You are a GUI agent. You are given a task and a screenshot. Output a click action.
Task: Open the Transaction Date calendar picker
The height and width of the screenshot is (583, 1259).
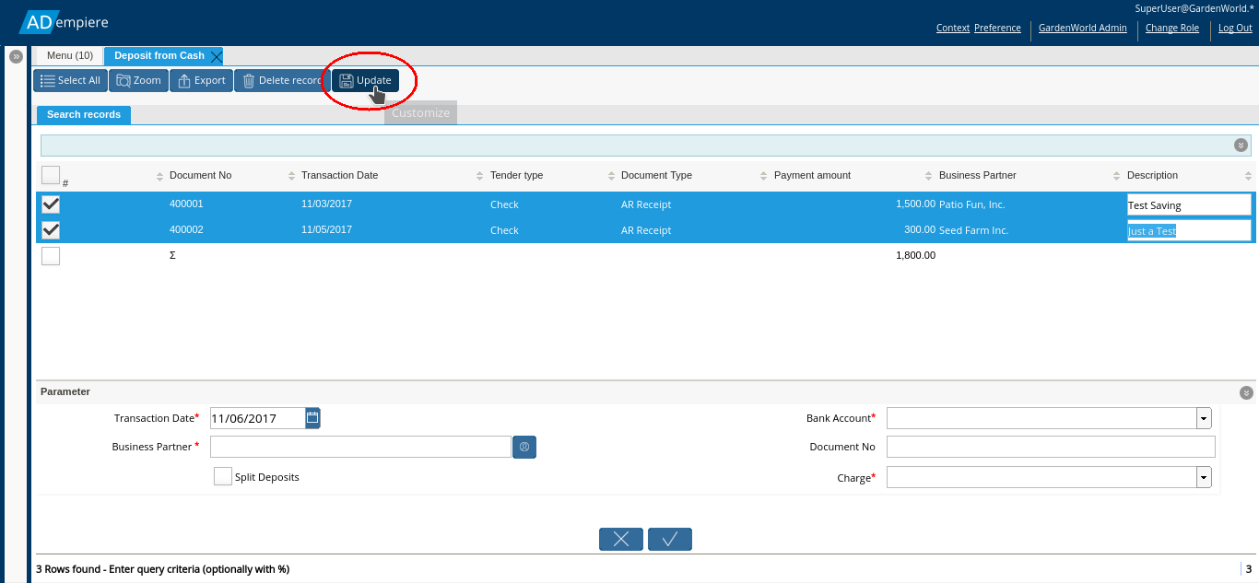point(312,417)
